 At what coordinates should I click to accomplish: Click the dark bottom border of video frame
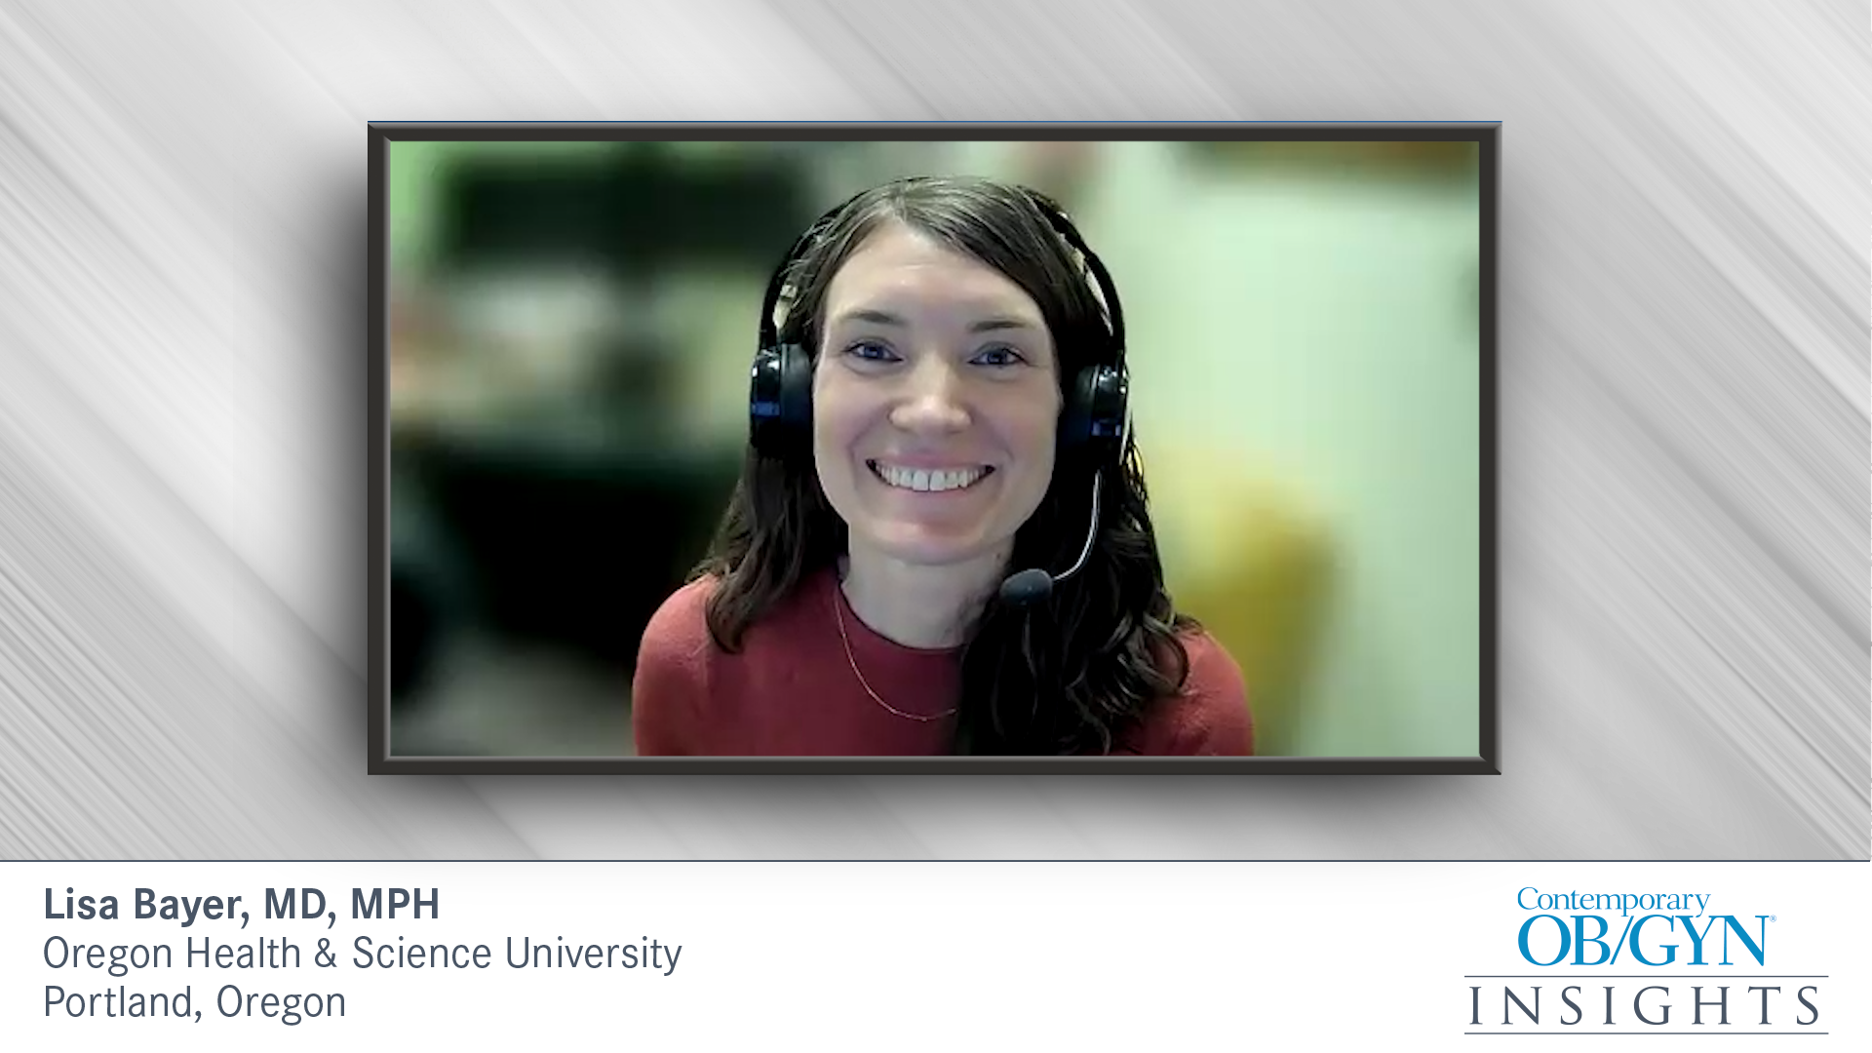click(x=934, y=765)
